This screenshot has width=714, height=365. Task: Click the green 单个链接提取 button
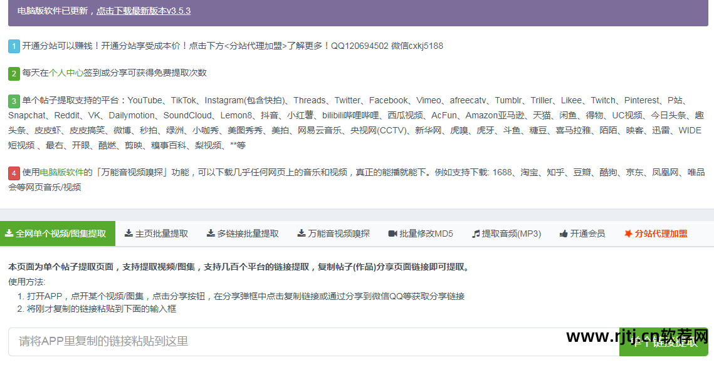pos(664,342)
